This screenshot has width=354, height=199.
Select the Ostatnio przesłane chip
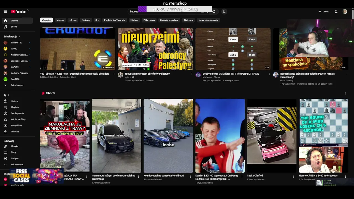[169, 20]
